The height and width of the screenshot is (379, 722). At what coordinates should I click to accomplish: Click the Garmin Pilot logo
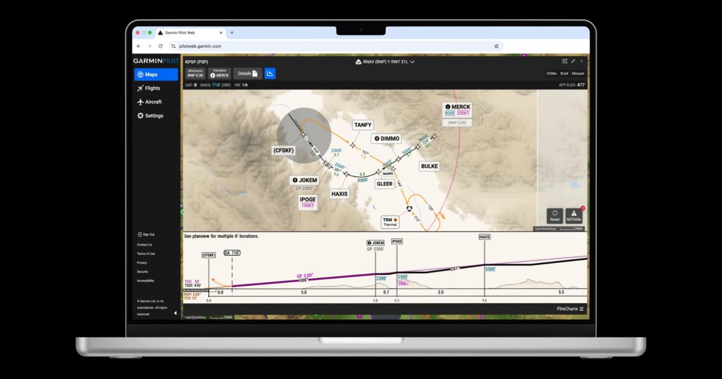click(x=155, y=61)
